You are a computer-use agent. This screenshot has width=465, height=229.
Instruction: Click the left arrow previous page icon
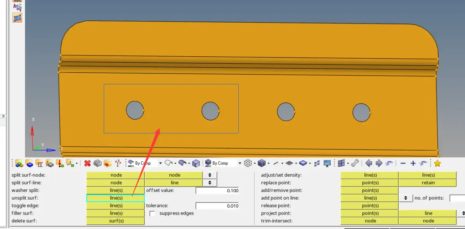(369, 163)
